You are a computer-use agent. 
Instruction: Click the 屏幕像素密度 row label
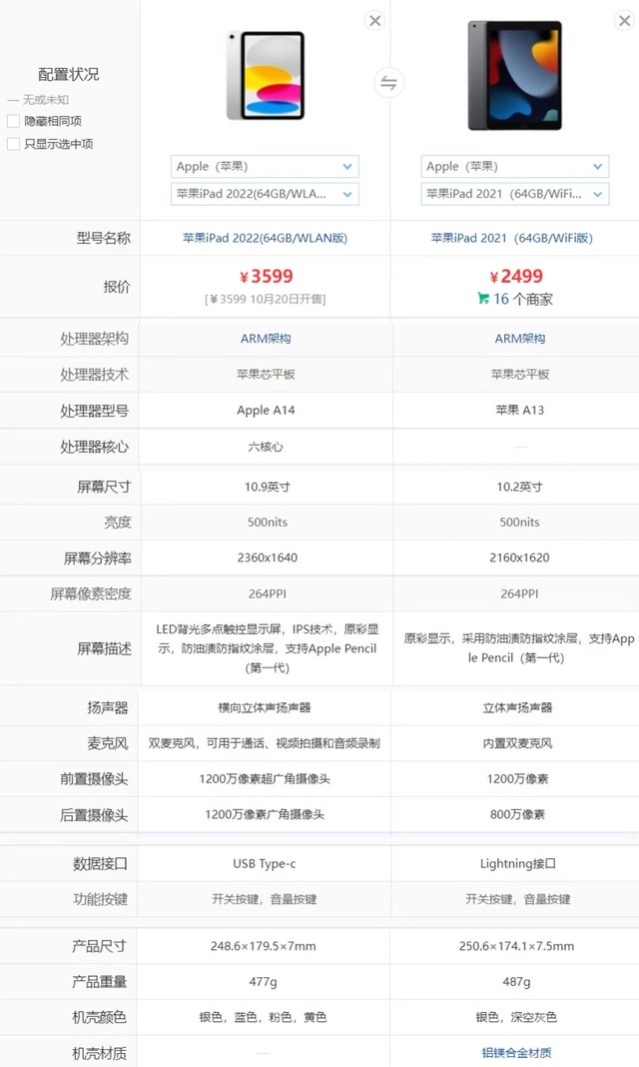[91, 594]
